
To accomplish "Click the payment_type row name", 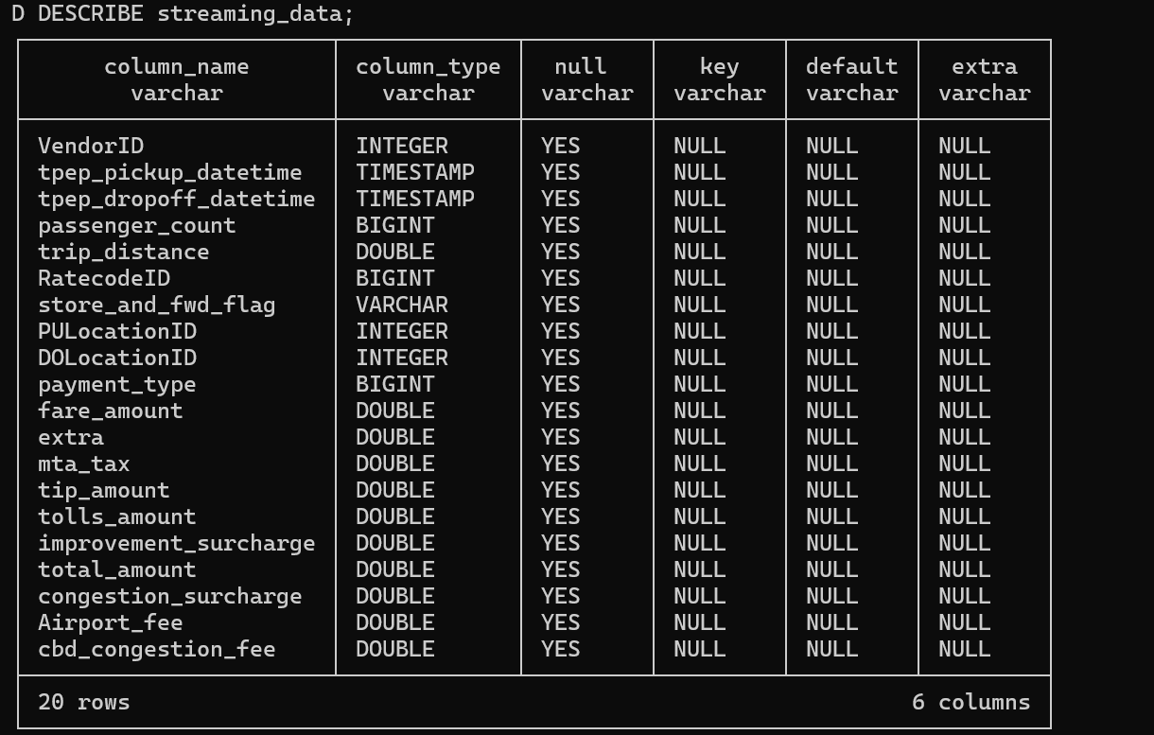I will 116,384.
